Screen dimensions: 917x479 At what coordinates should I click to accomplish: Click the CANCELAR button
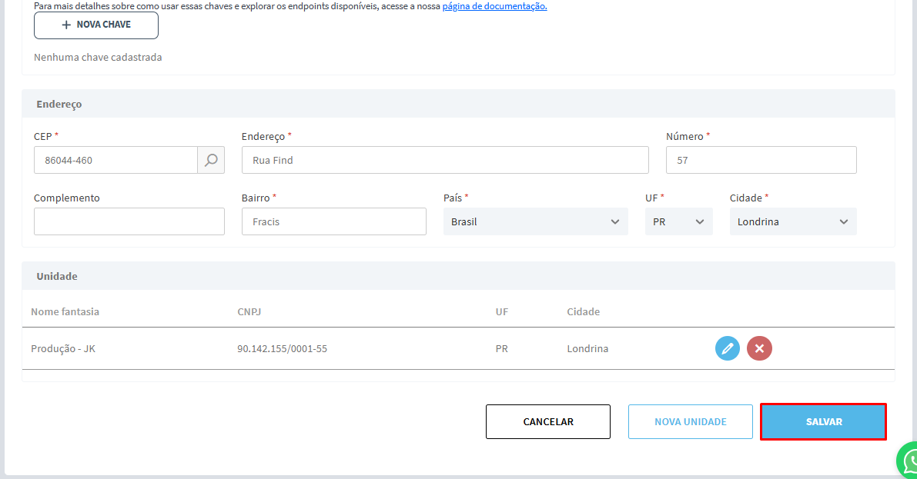point(547,421)
